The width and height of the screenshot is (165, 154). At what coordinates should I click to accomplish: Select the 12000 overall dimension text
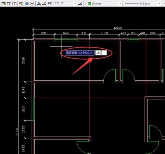[118, 28]
